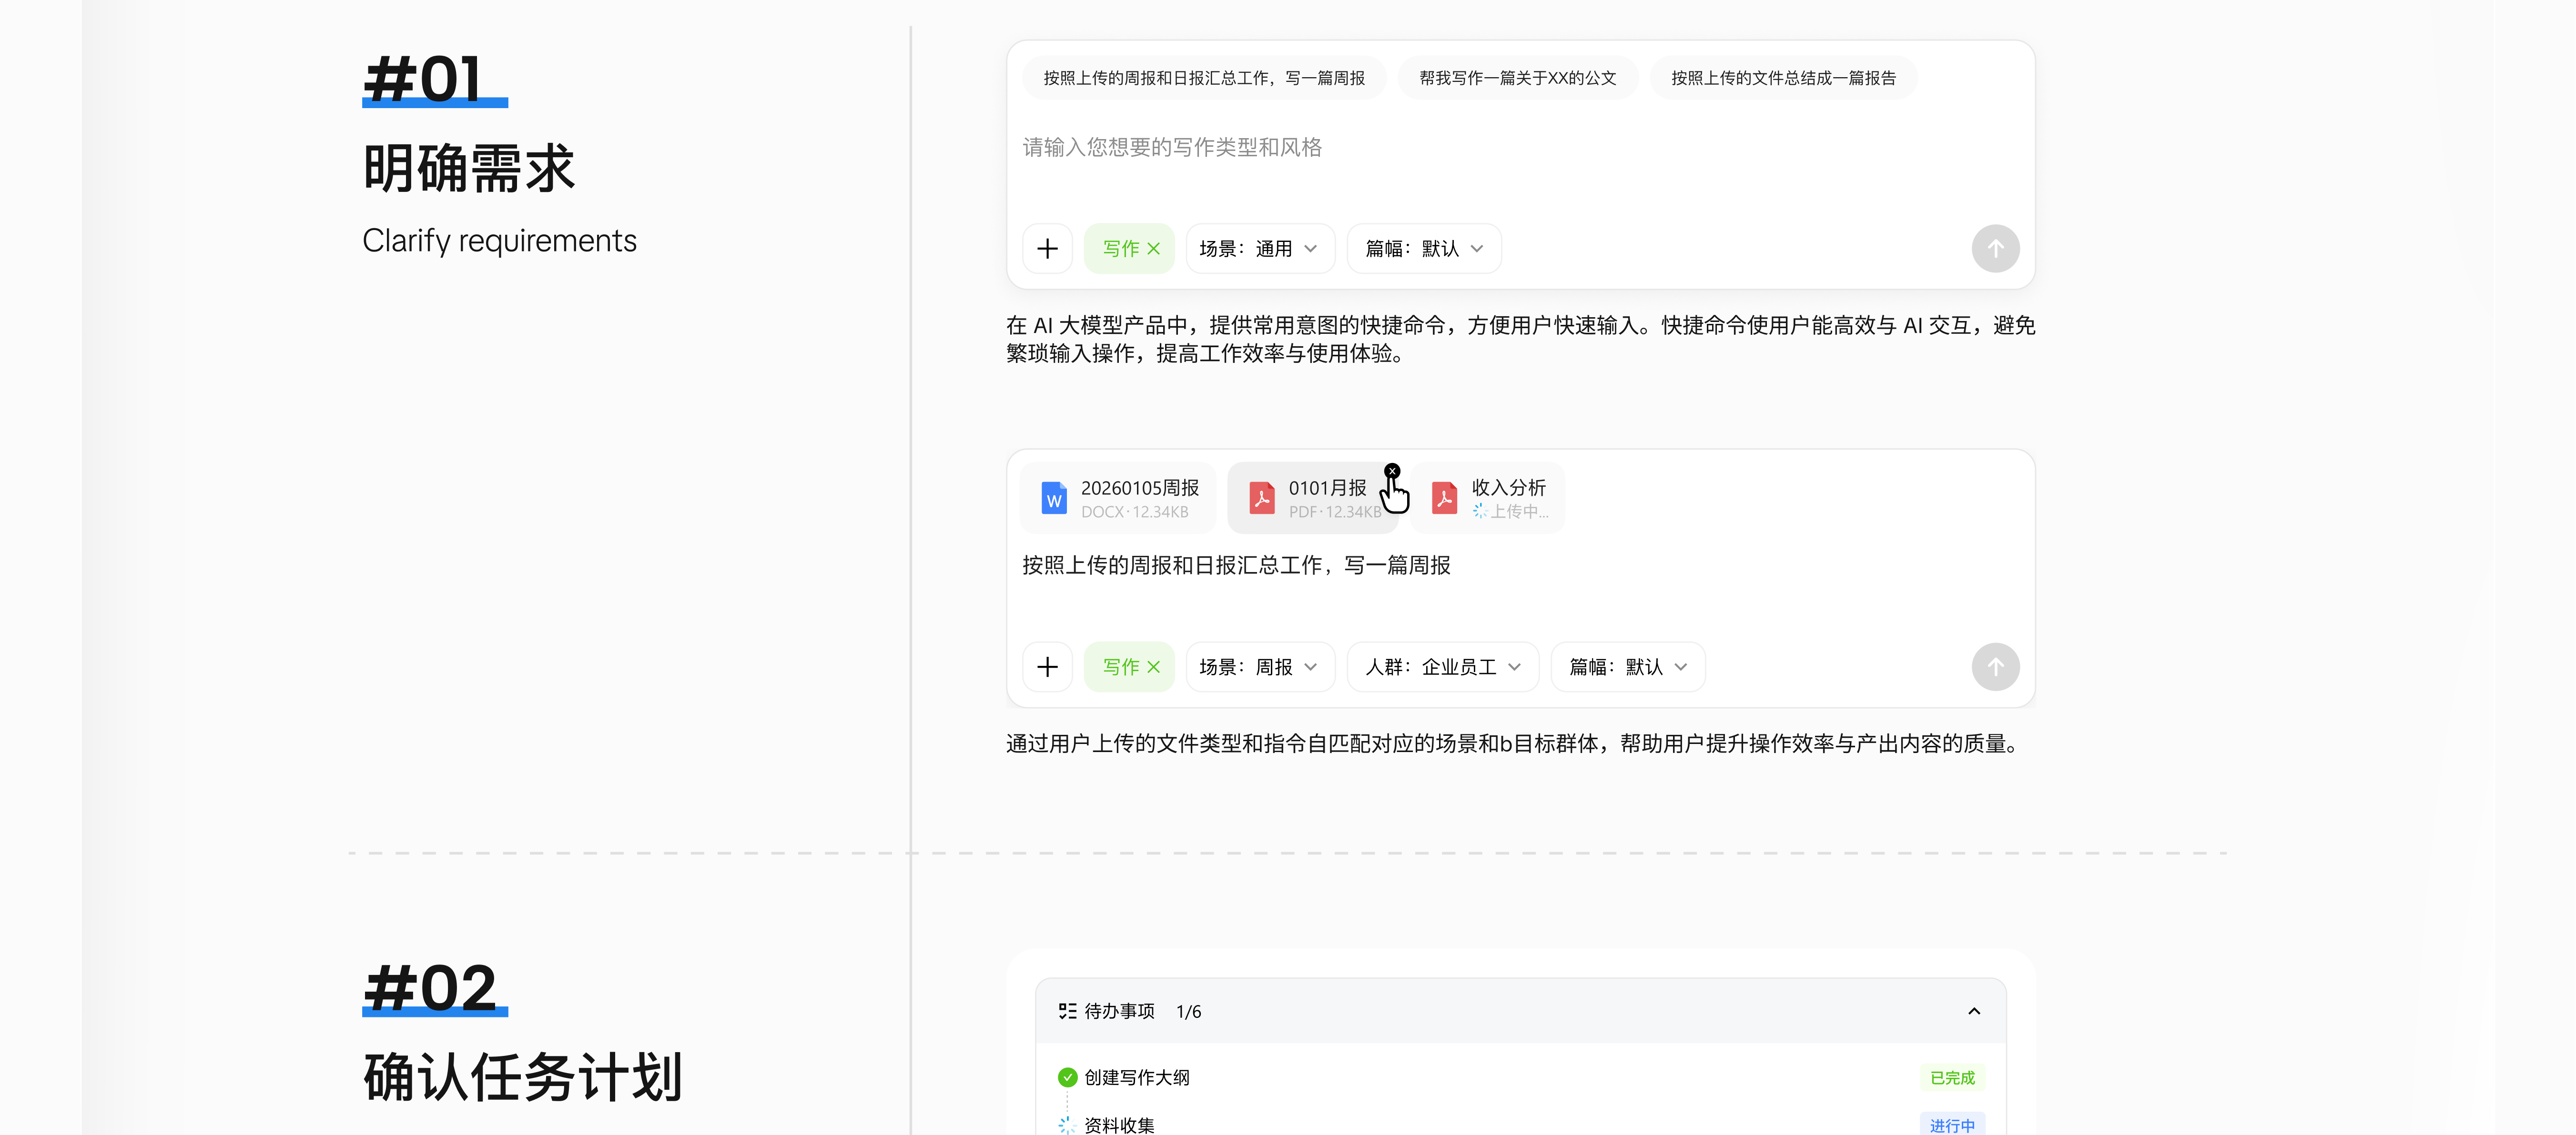
Task: Click the send arrow in the first input box
Action: click(1995, 249)
